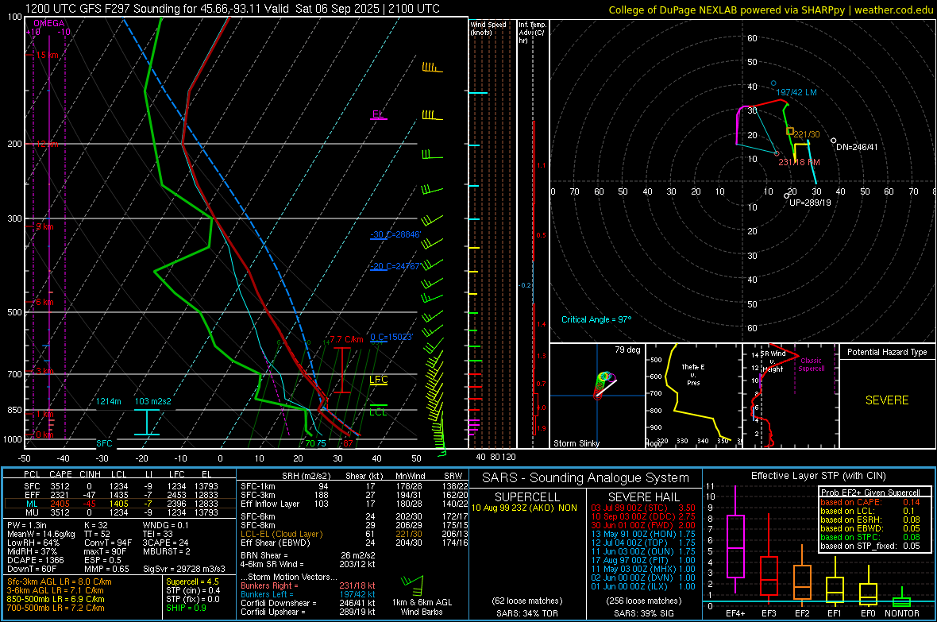Click the orange square marker near 221/30

point(790,131)
